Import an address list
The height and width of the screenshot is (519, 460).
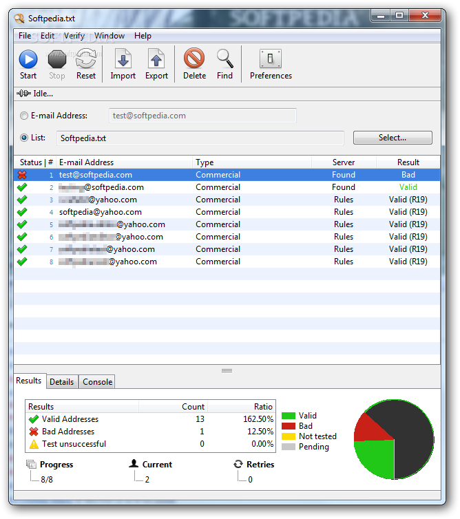point(123,65)
